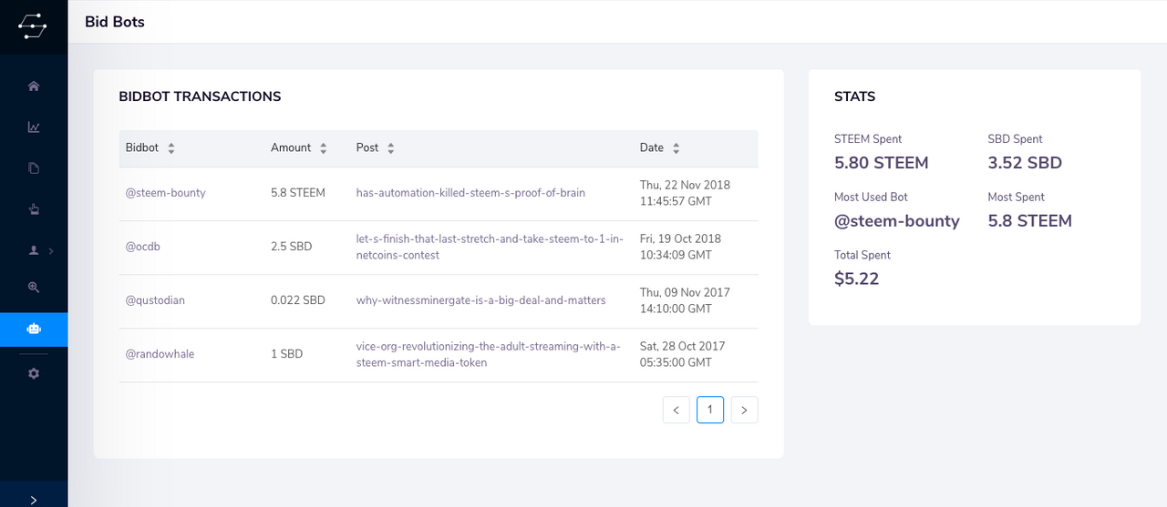Go to the previous page of transactions

pyautogui.click(x=676, y=411)
